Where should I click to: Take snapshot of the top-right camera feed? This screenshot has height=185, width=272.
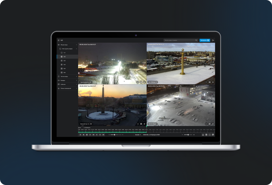(210, 82)
